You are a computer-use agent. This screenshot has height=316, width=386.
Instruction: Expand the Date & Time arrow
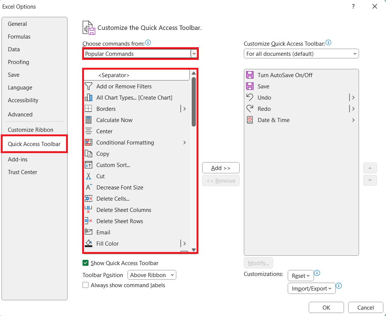(x=353, y=120)
